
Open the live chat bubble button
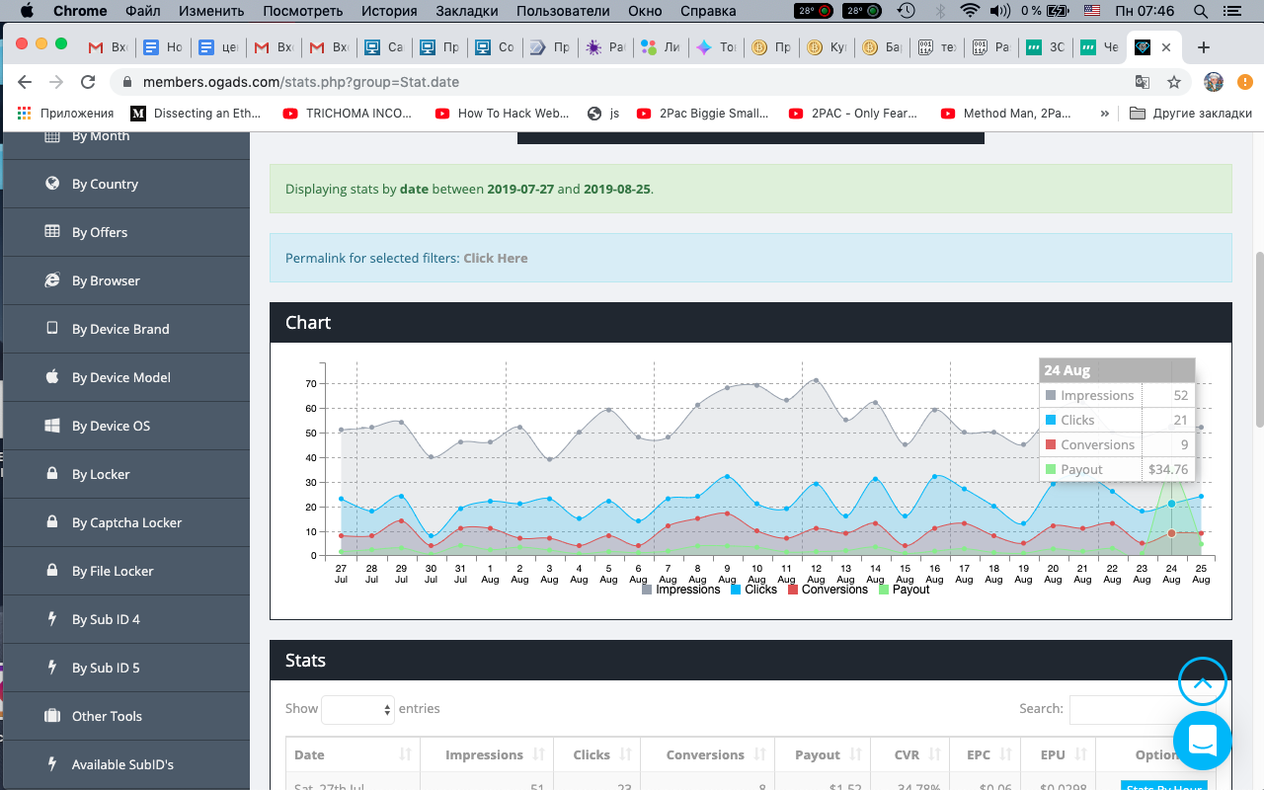coord(1203,741)
